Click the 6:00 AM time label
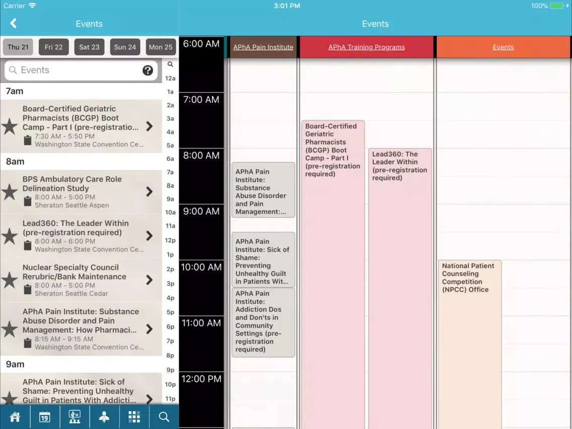 coord(201,44)
